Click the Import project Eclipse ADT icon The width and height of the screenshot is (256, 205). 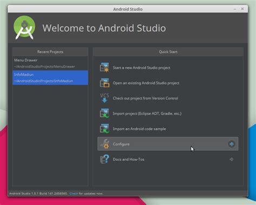pyautogui.click(x=104, y=114)
